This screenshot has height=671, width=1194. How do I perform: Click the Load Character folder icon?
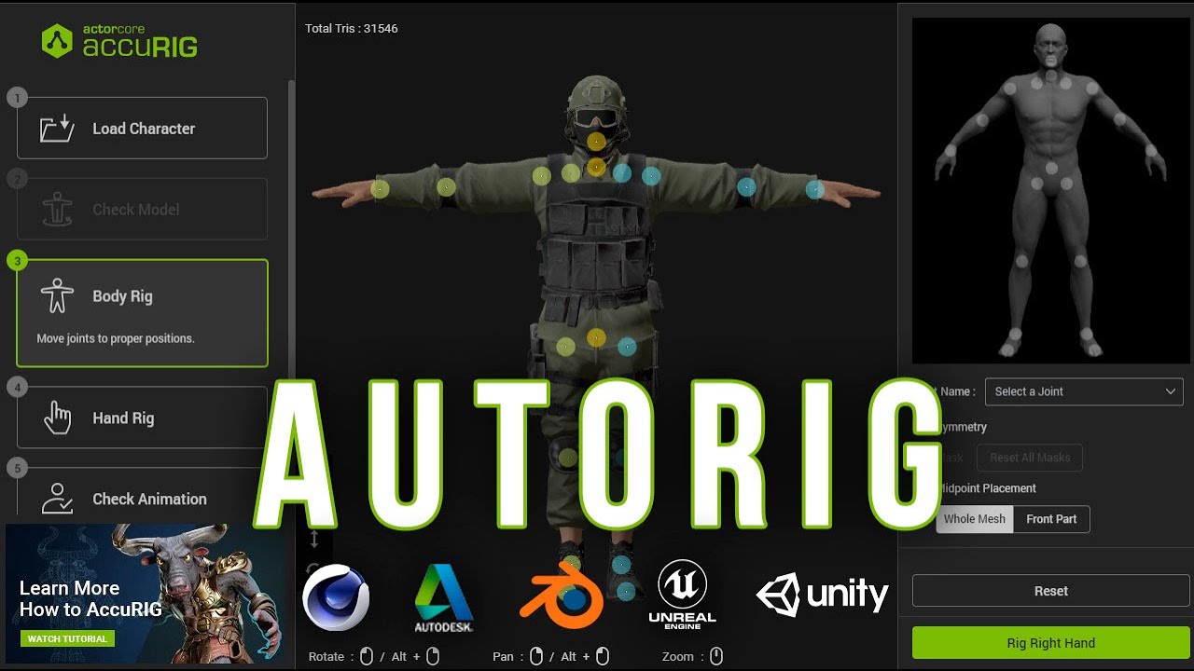point(57,128)
